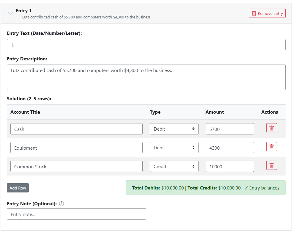Focus the Entry Text field containing 1.
This screenshot has height=235, width=296.
click(x=146, y=45)
